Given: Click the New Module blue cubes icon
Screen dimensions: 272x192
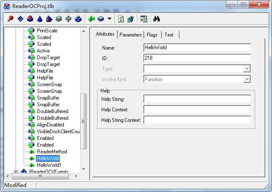Looking at the screenshot, I should [x=78, y=19].
